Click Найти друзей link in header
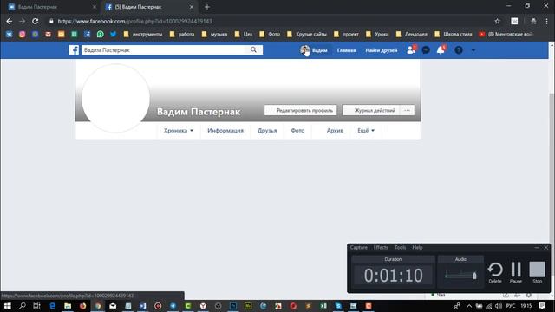This screenshot has height=312, width=555. (x=382, y=50)
